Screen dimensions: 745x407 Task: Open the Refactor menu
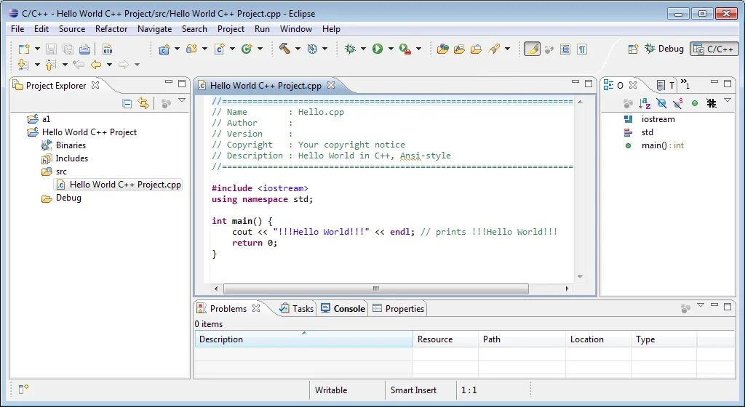click(x=111, y=29)
